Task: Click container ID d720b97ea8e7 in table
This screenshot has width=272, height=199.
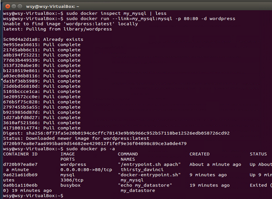Action: (20, 164)
